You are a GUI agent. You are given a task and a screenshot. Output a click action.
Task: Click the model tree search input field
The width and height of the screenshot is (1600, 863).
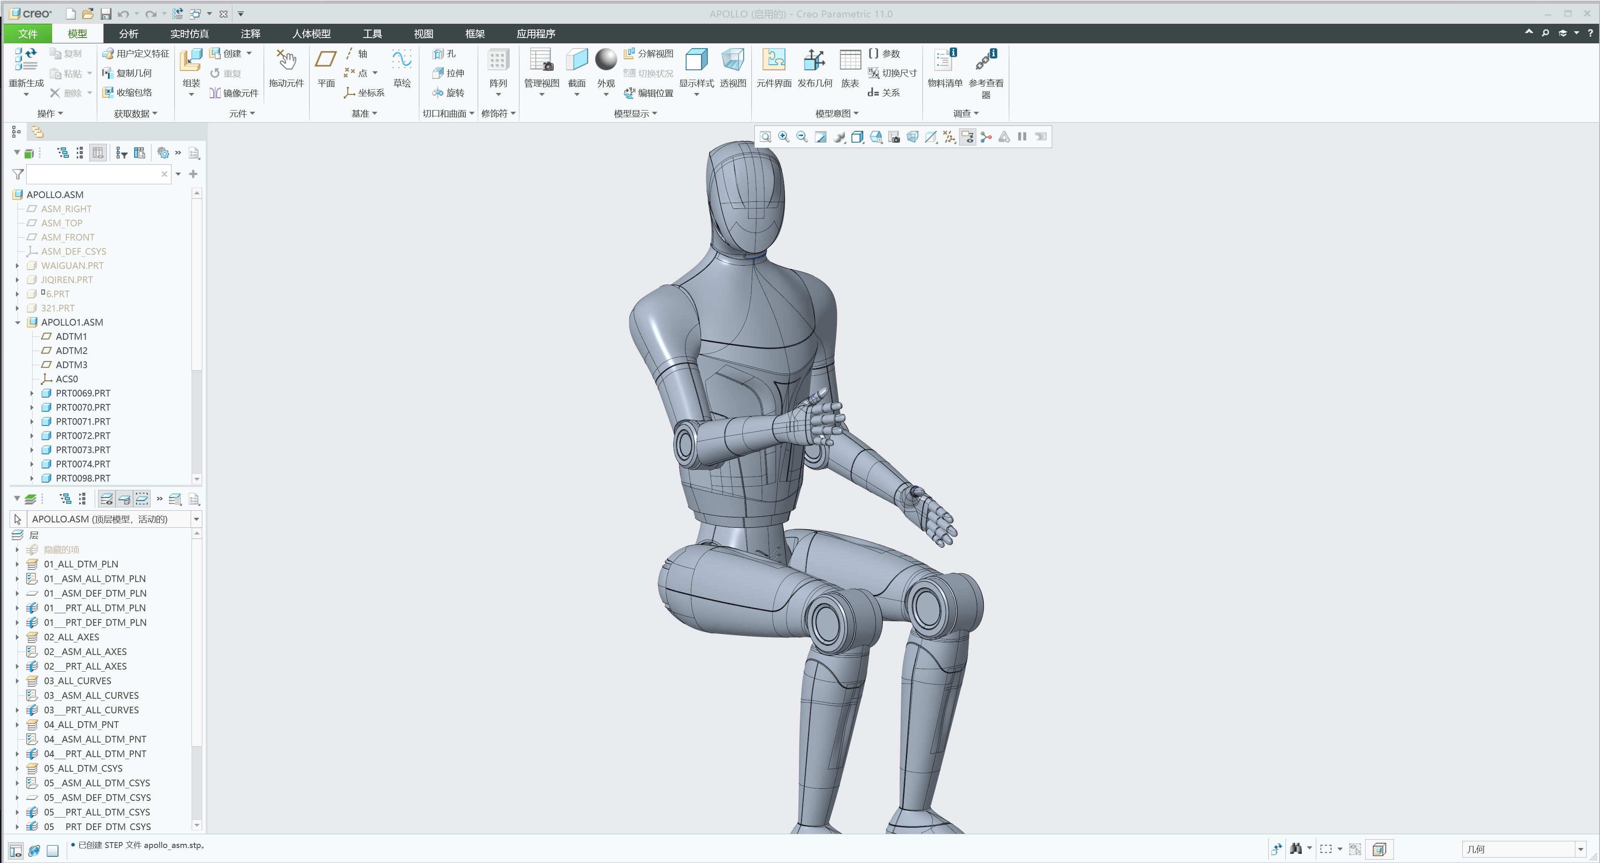(93, 174)
